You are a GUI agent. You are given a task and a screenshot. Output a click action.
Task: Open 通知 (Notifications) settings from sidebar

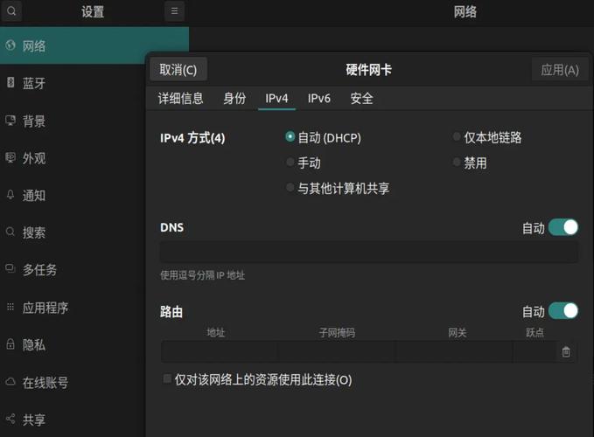[34, 196]
